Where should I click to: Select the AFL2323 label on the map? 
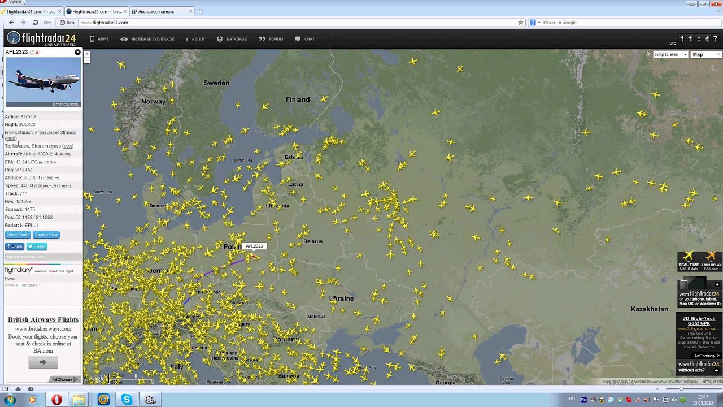(254, 246)
